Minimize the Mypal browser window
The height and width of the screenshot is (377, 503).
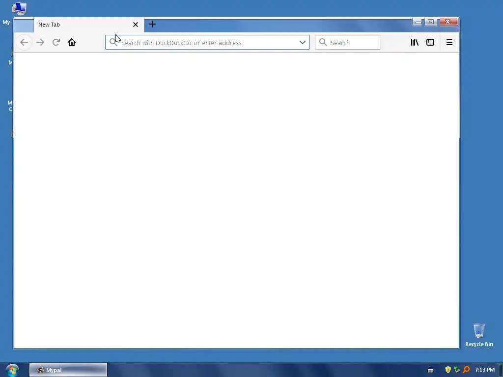point(418,22)
